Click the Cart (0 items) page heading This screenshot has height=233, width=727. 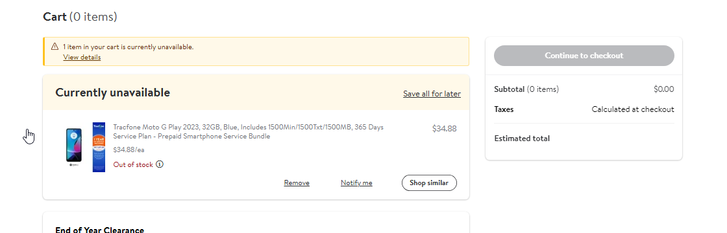coord(80,17)
